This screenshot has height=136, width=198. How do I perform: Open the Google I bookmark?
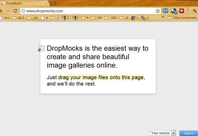pos(76,18)
